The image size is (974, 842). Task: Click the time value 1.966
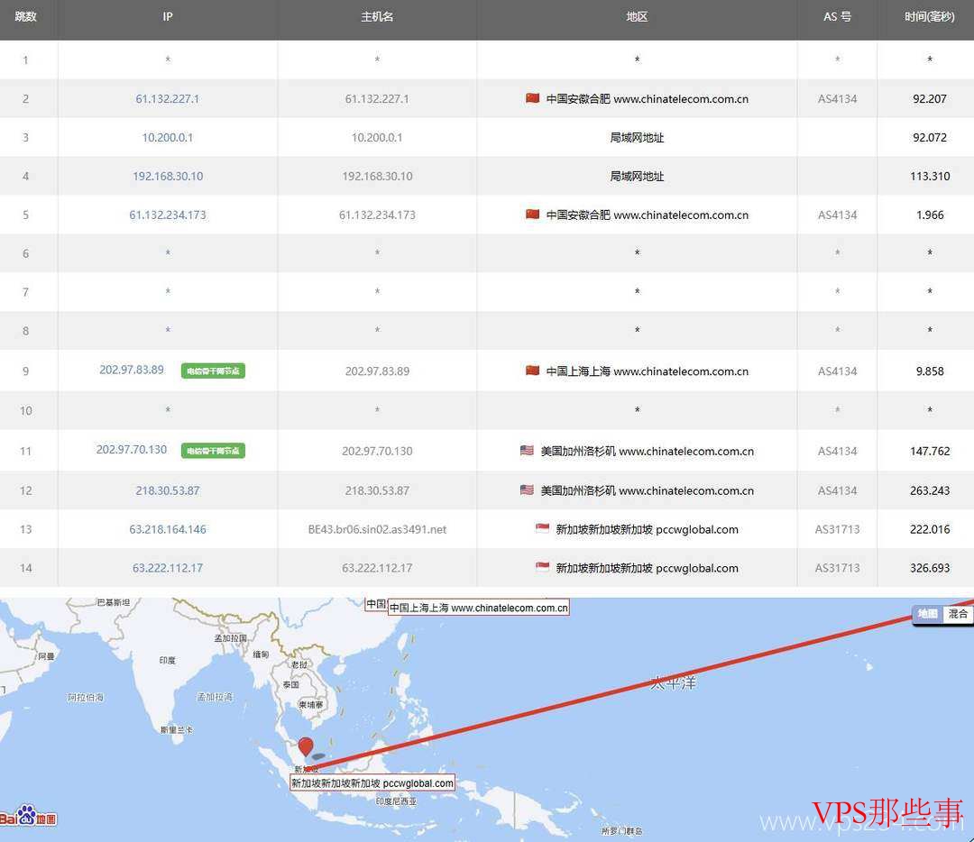[x=929, y=215]
